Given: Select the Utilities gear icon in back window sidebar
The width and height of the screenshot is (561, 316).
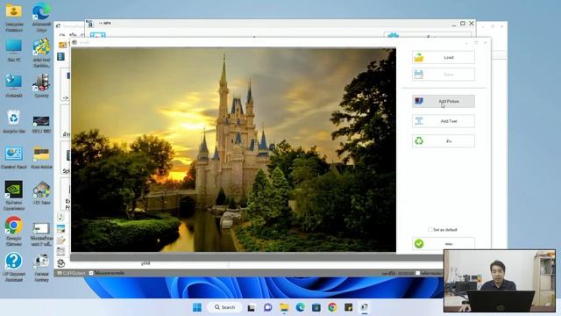Looking at the screenshot, I should [x=60, y=263].
